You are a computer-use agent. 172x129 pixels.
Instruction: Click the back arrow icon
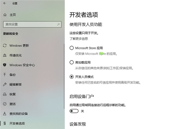[5, 3]
